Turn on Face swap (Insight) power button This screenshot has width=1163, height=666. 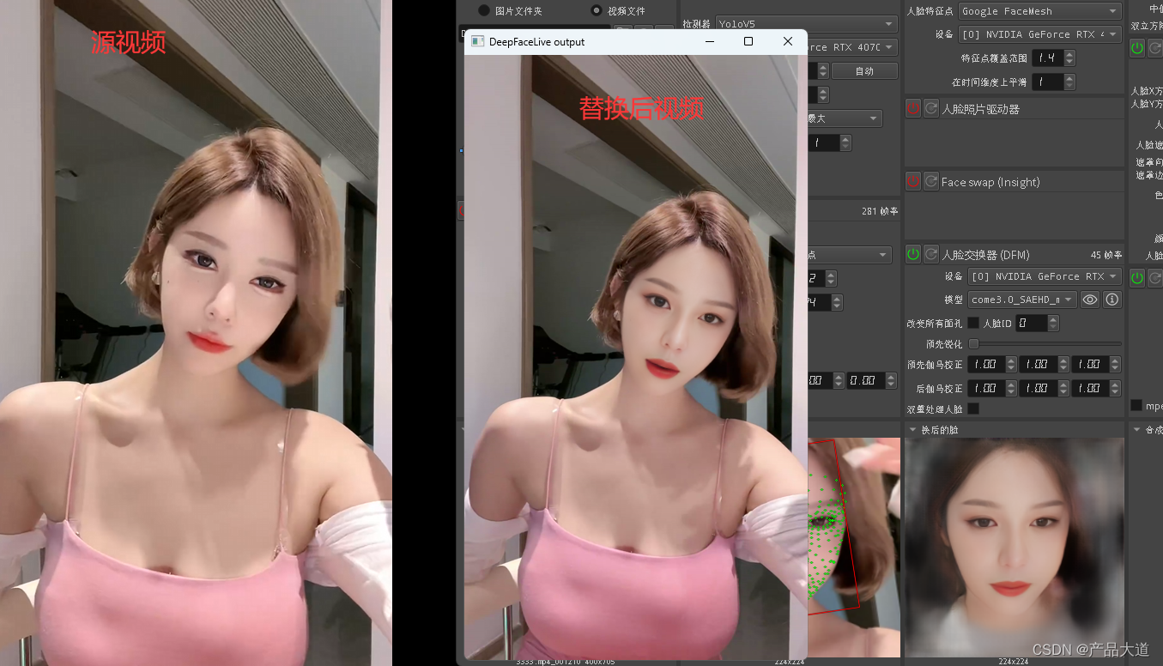point(913,181)
